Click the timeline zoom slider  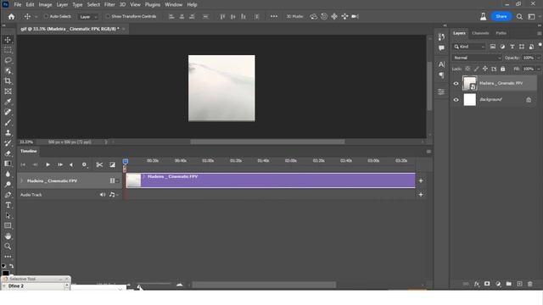pos(154,285)
